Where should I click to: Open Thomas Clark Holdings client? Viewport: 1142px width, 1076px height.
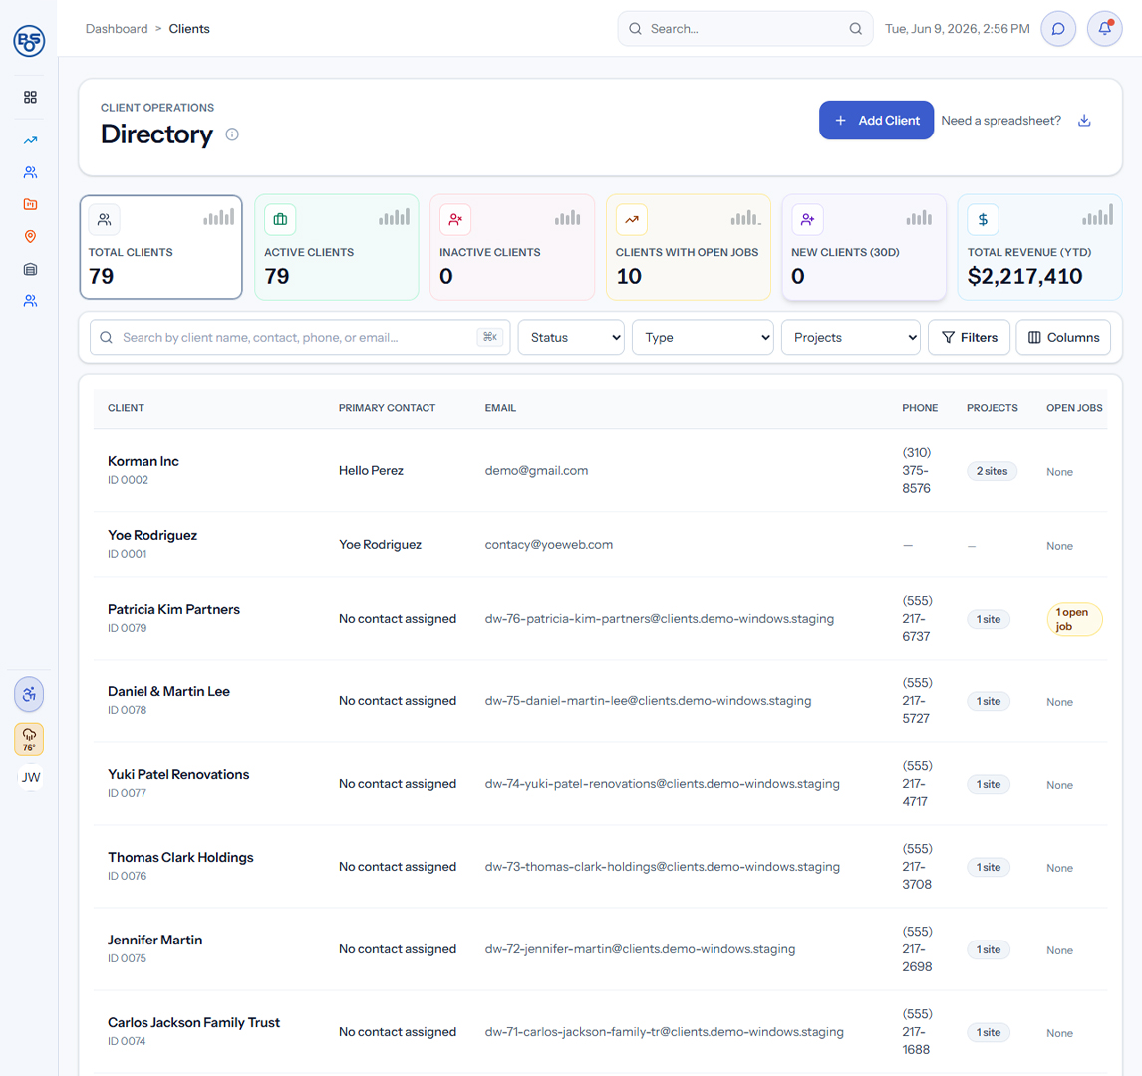(x=180, y=857)
